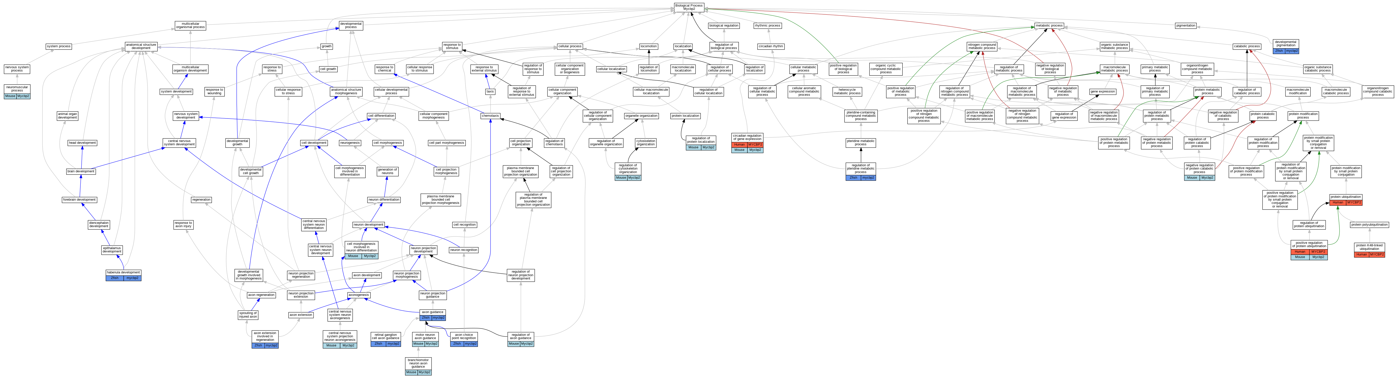This screenshot has width=1398, height=378.
Task: Click the pigmentation node
Action: pos(1185,26)
